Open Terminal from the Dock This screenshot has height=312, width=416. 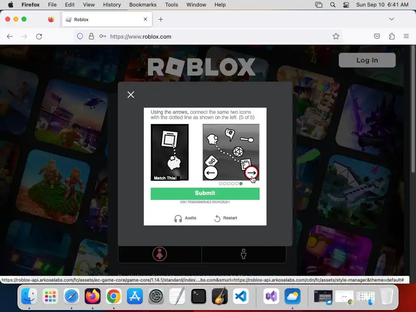198,296
